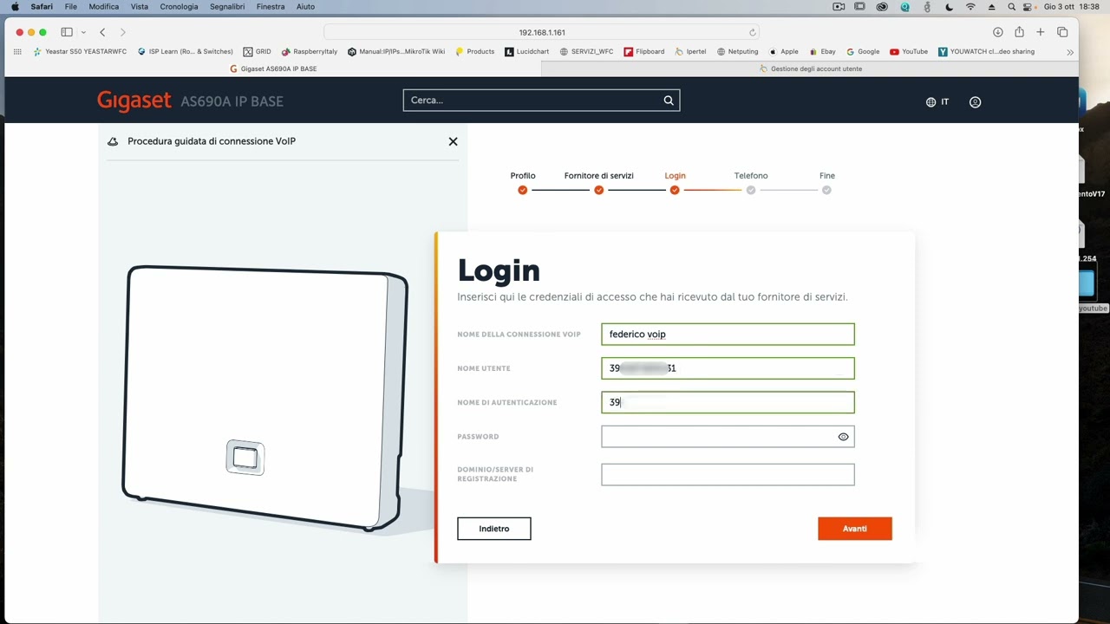Open Control Center icon in menu bar
1110x624 pixels.
tap(1029, 7)
